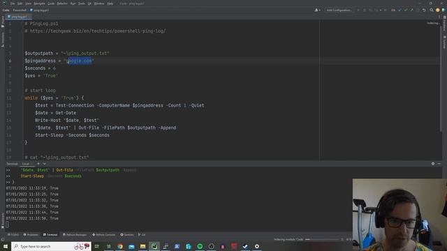Add a new terminal session with plus icon
447x251 pixels.
pyautogui.click(x=38, y=164)
